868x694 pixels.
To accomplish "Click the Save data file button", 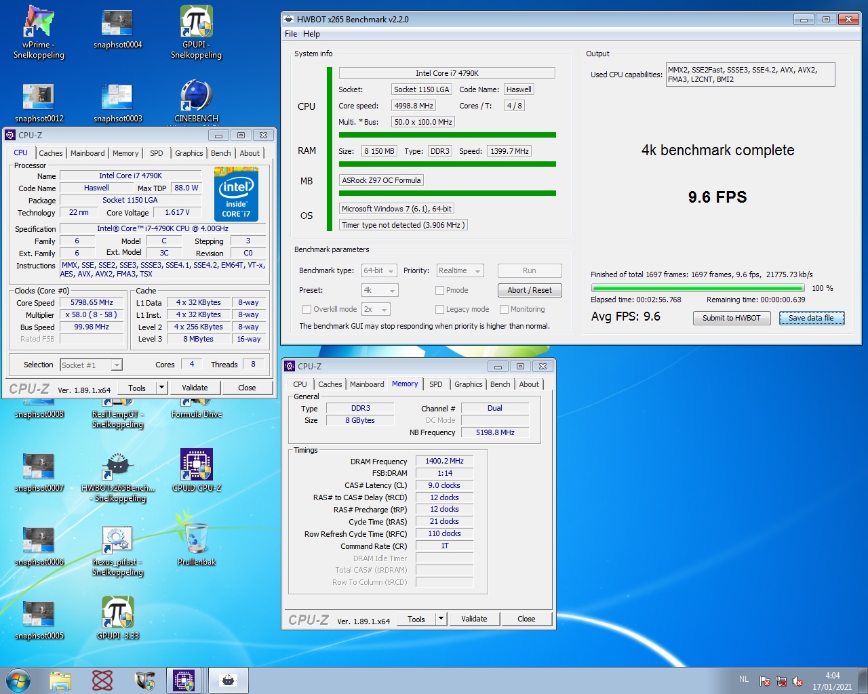I will tap(811, 318).
